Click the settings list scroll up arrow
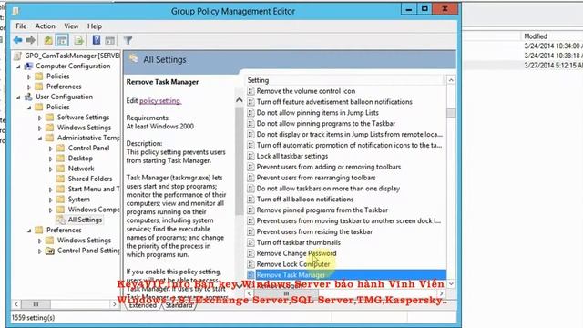 tap(451, 80)
